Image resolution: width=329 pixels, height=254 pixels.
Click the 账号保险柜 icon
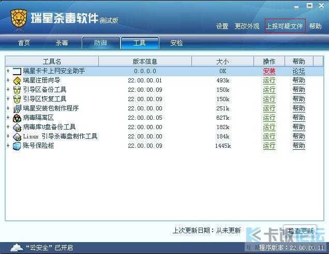[x=17, y=146]
